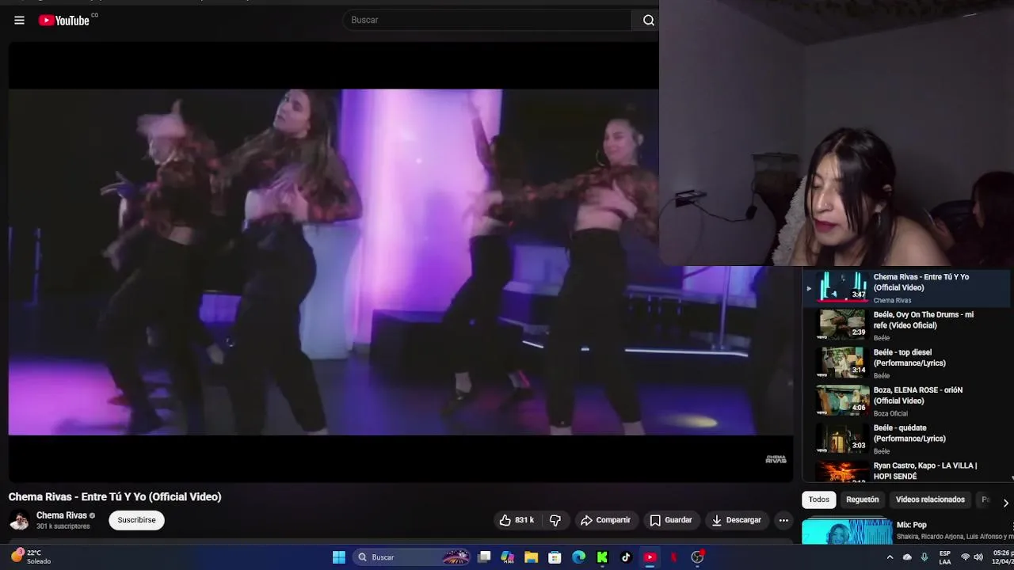Download video with Descargar button
1014x570 pixels.
point(737,520)
